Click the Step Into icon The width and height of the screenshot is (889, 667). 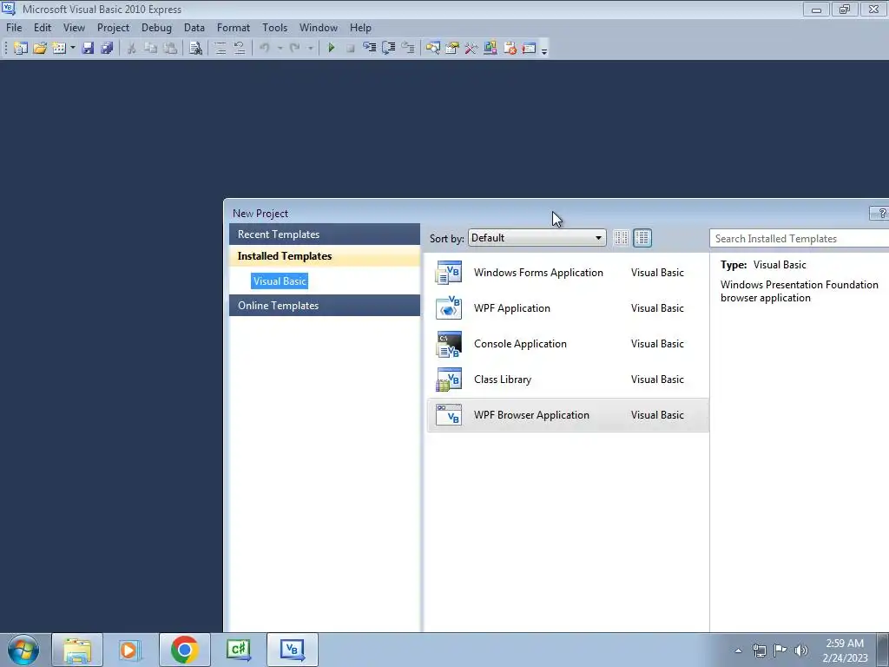[x=370, y=49]
